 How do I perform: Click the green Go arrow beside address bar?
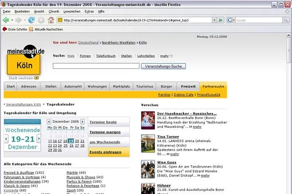pos(221,20)
